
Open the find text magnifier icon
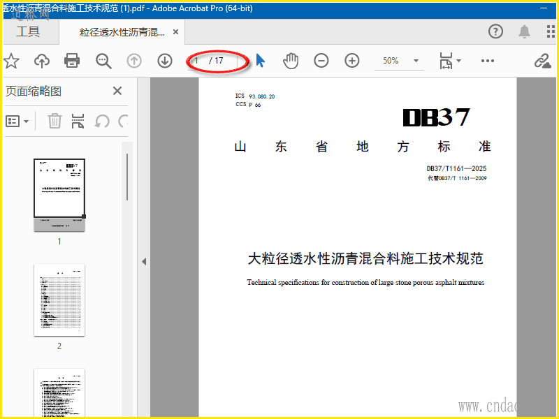click(103, 61)
